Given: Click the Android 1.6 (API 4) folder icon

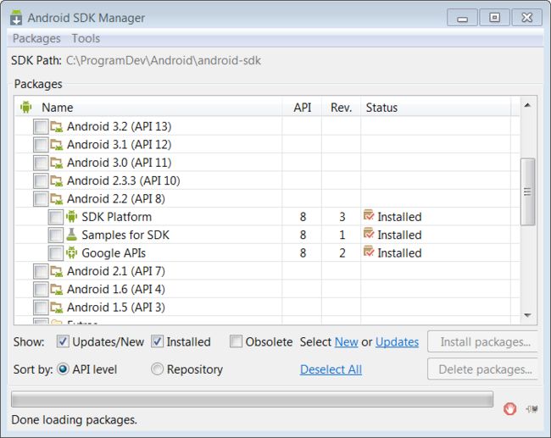Looking at the screenshot, I should pos(56,289).
